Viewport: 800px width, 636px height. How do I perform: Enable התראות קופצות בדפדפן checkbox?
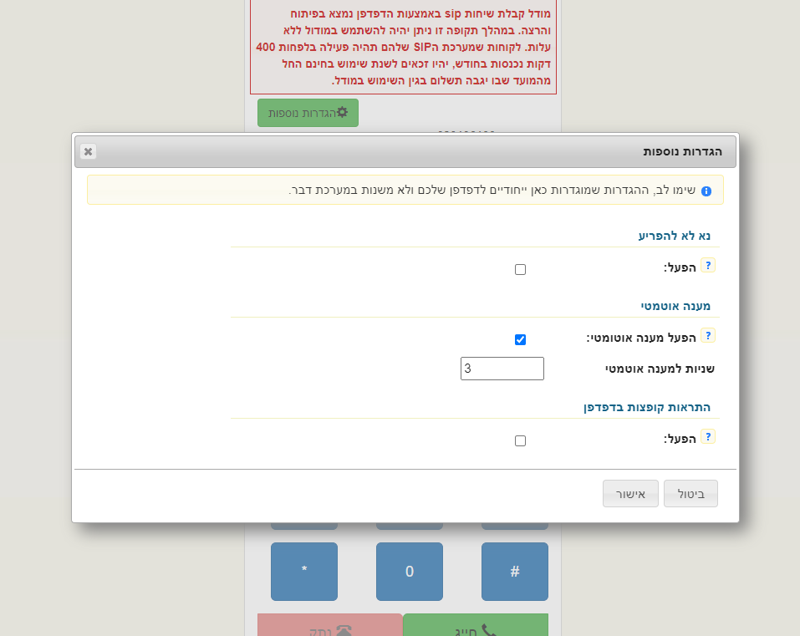(x=520, y=440)
